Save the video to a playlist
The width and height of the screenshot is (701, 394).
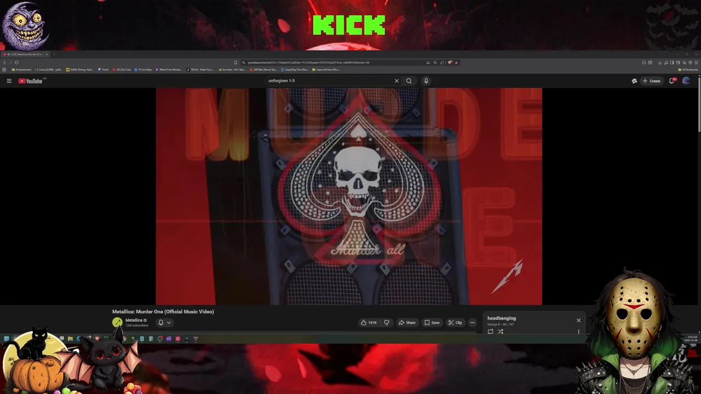[432, 323]
